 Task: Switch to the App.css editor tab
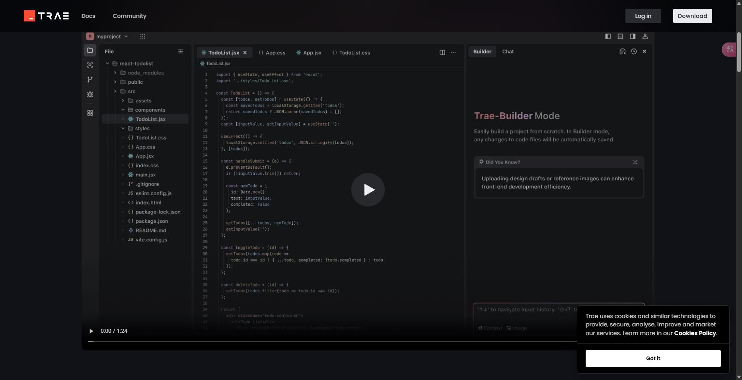click(x=272, y=52)
